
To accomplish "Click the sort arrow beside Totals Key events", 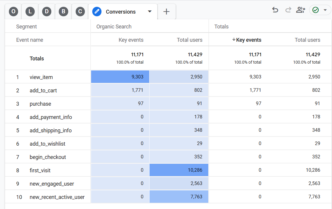I will (x=234, y=39).
